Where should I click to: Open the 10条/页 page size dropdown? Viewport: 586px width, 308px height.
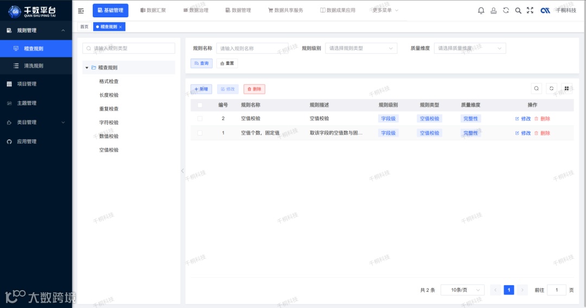click(x=463, y=290)
